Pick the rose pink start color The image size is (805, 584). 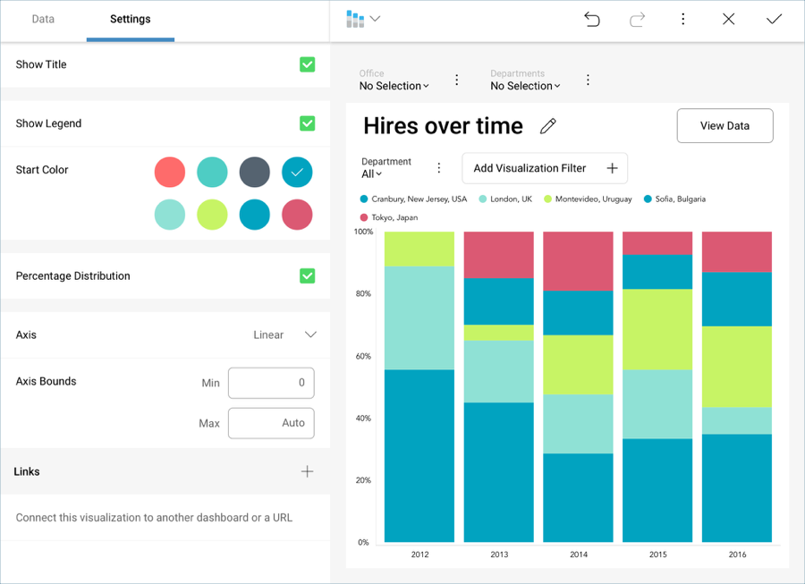(x=297, y=215)
